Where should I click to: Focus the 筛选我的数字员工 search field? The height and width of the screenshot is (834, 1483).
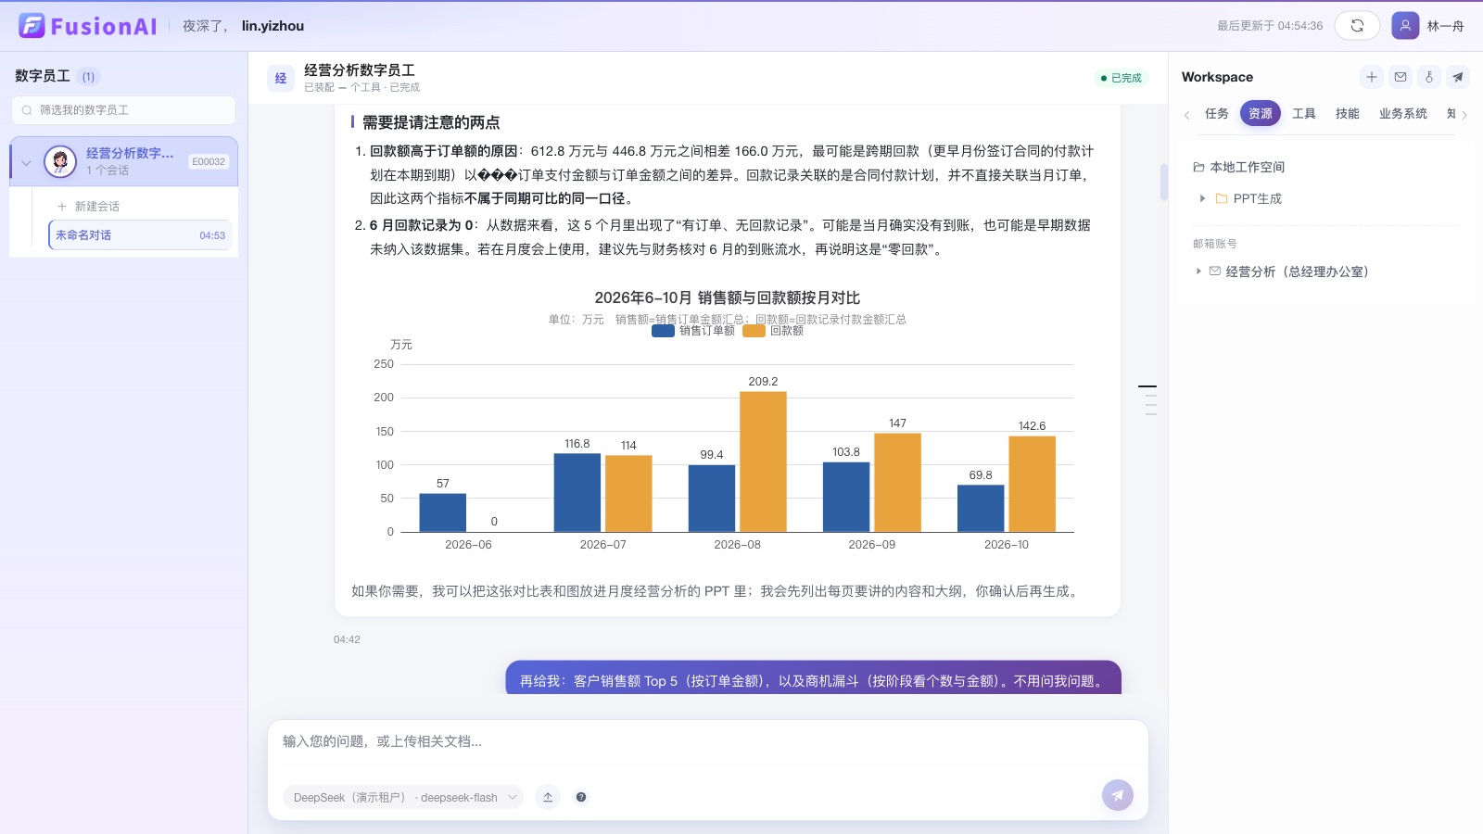tap(123, 110)
